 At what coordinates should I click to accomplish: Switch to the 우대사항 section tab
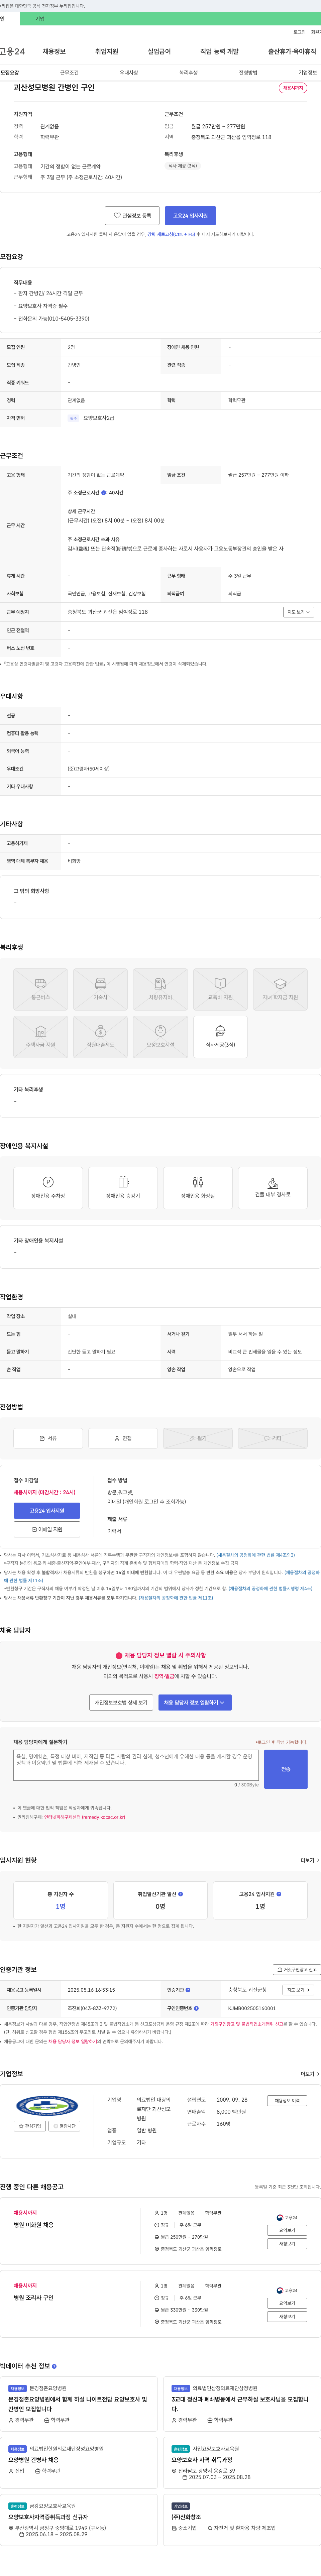pyautogui.click(x=129, y=73)
